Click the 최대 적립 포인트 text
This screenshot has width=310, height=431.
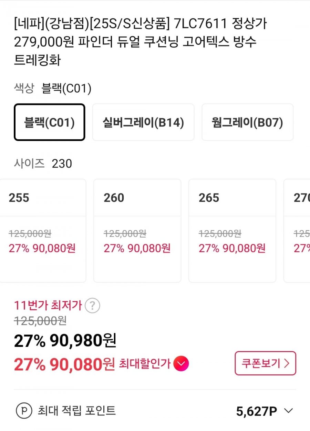[76, 411]
